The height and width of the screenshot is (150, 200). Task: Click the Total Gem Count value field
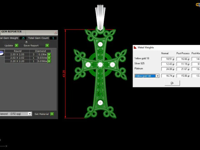pos(53,38)
